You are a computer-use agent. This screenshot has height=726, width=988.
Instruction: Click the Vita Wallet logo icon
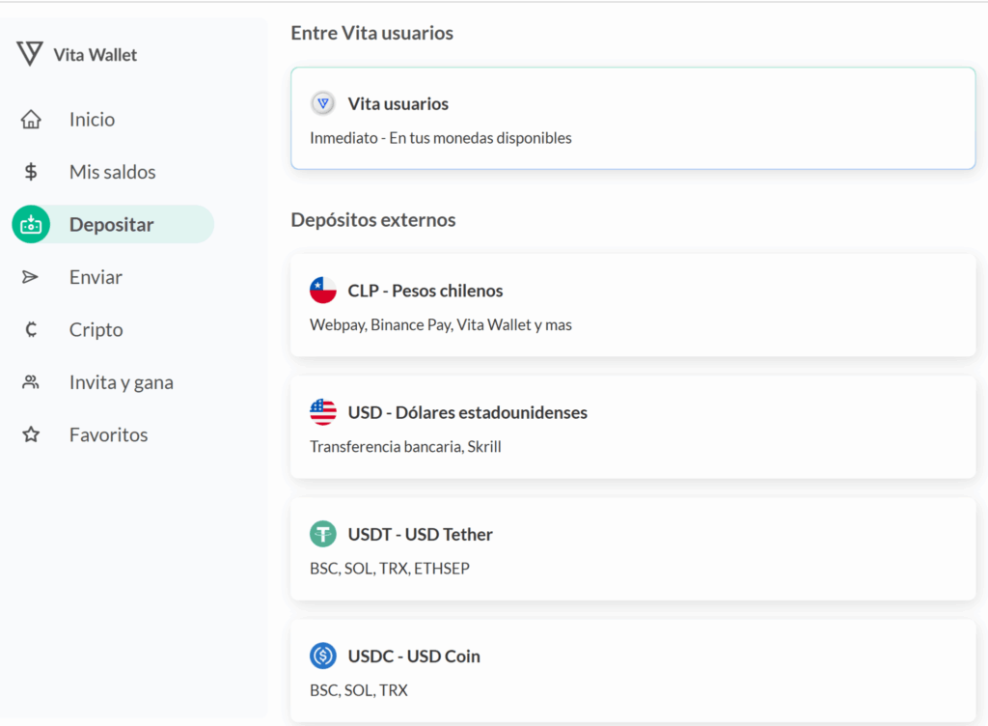[x=30, y=54]
